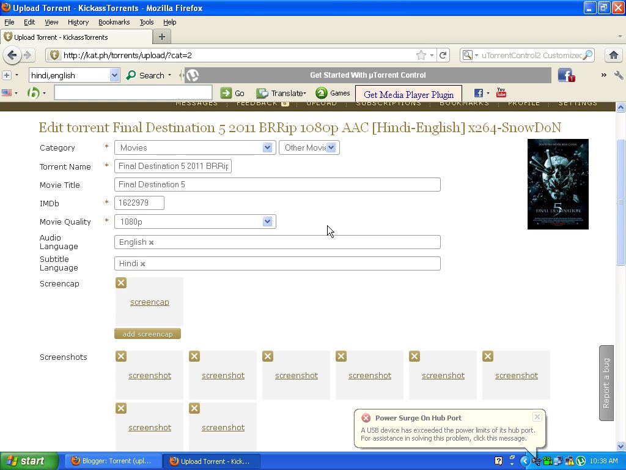The width and height of the screenshot is (626, 470).
Task: Remove the Hindi subtitle language tag
Action: coord(142,264)
